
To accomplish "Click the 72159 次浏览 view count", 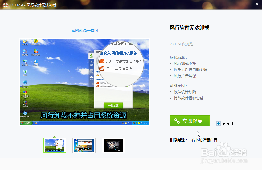I will coord(181,44).
